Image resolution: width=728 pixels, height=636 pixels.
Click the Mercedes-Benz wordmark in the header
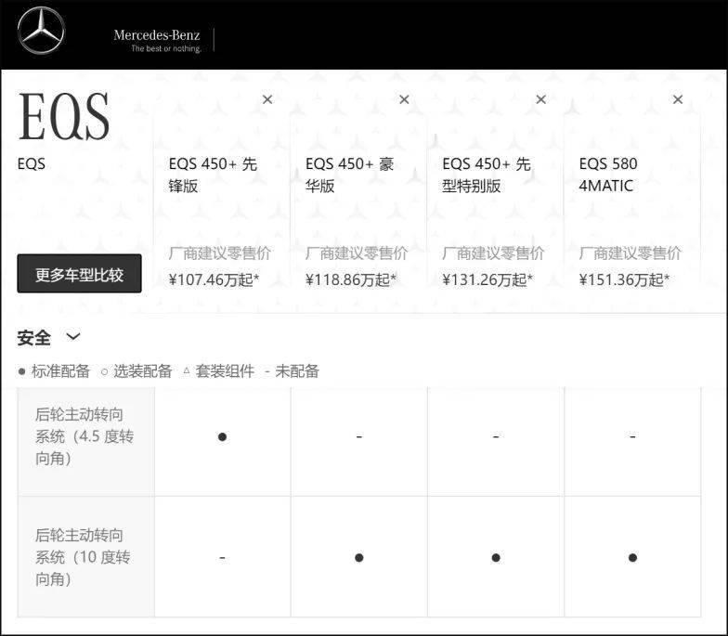(x=157, y=35)
